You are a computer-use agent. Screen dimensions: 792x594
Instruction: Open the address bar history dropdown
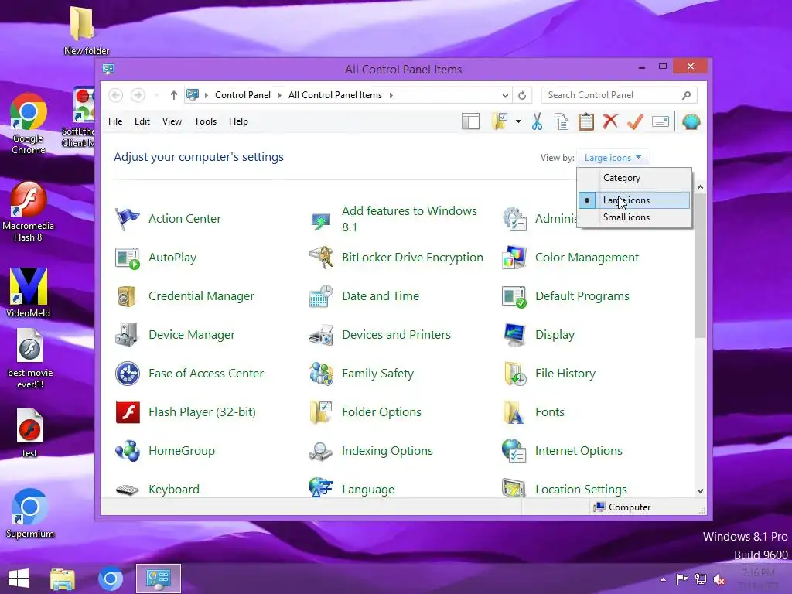pos(505,95)
